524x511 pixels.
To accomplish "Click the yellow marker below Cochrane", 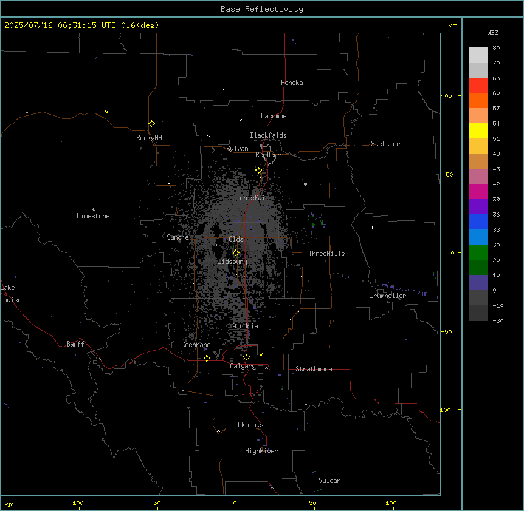I will [x=207, y=358].
